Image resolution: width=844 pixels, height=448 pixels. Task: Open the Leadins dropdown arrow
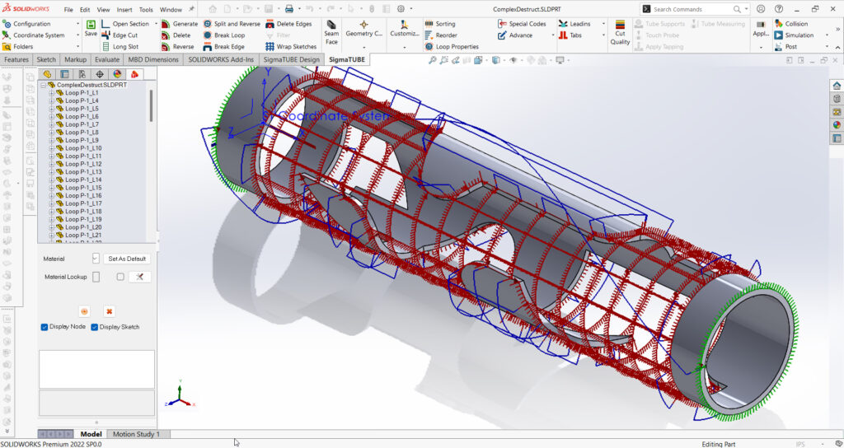[x=605, y=24]
